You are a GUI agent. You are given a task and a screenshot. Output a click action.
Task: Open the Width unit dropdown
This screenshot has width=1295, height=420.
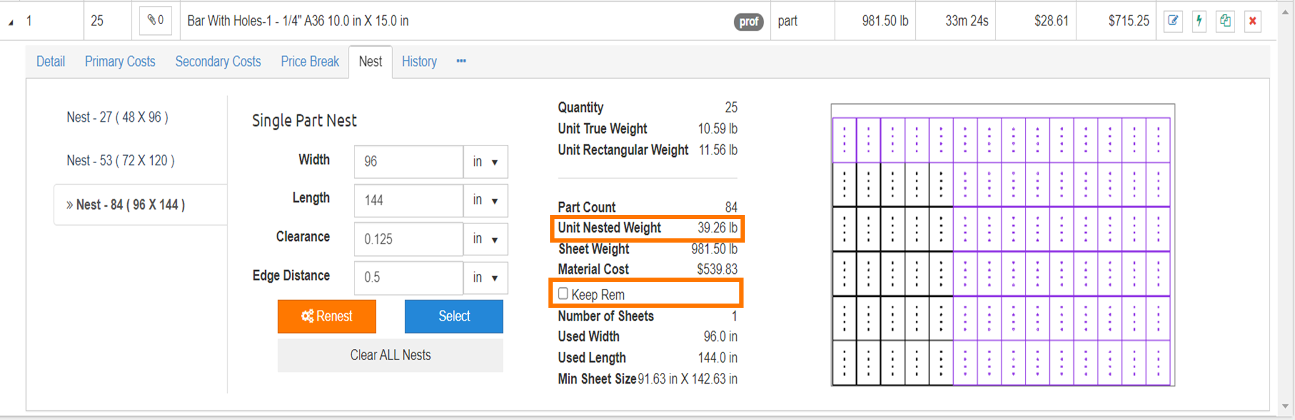click(x=485, y=162)
